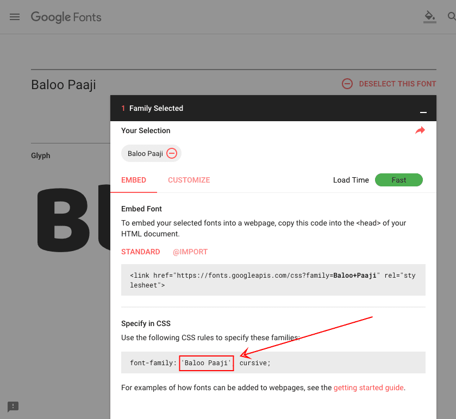Select the @IMPORT embed option
The width and height of the screenshot is (456, 419).
click(x=190, y=252)
